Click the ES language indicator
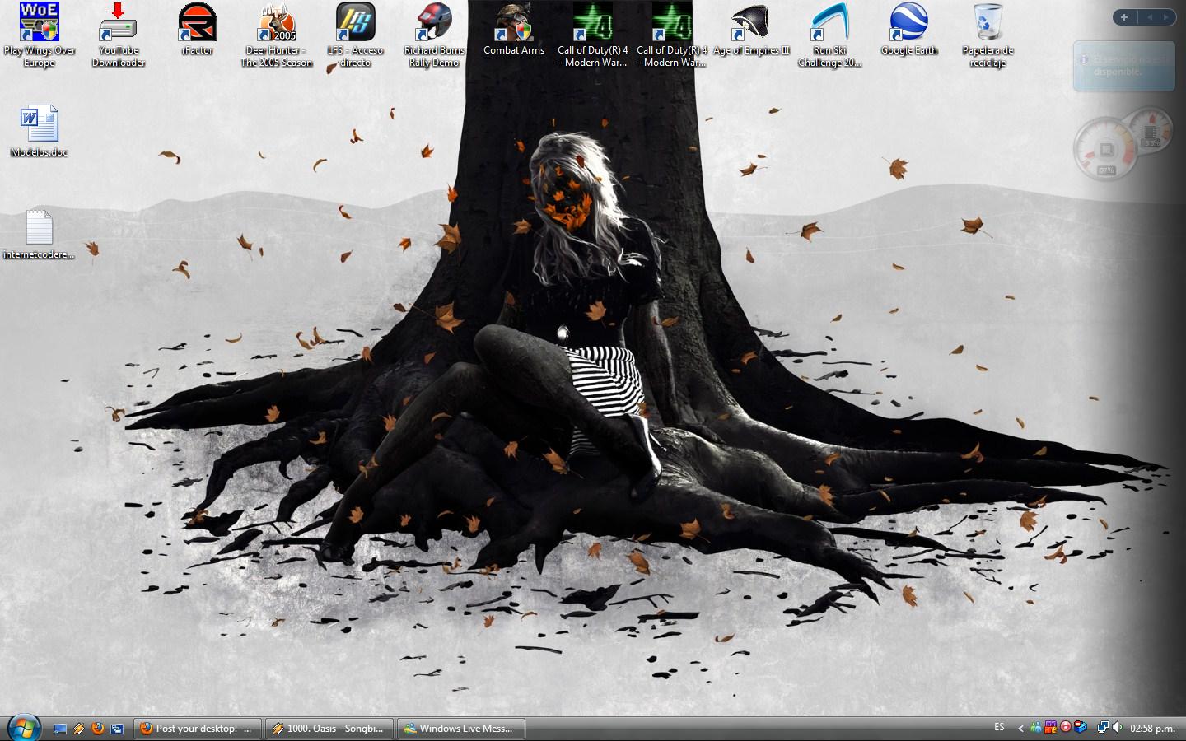Viewport: 1186px width, 741px height. pos(999,727)
